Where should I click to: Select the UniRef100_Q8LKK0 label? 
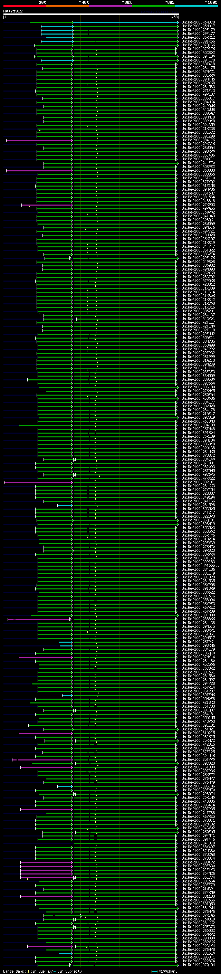pos(198,75)
